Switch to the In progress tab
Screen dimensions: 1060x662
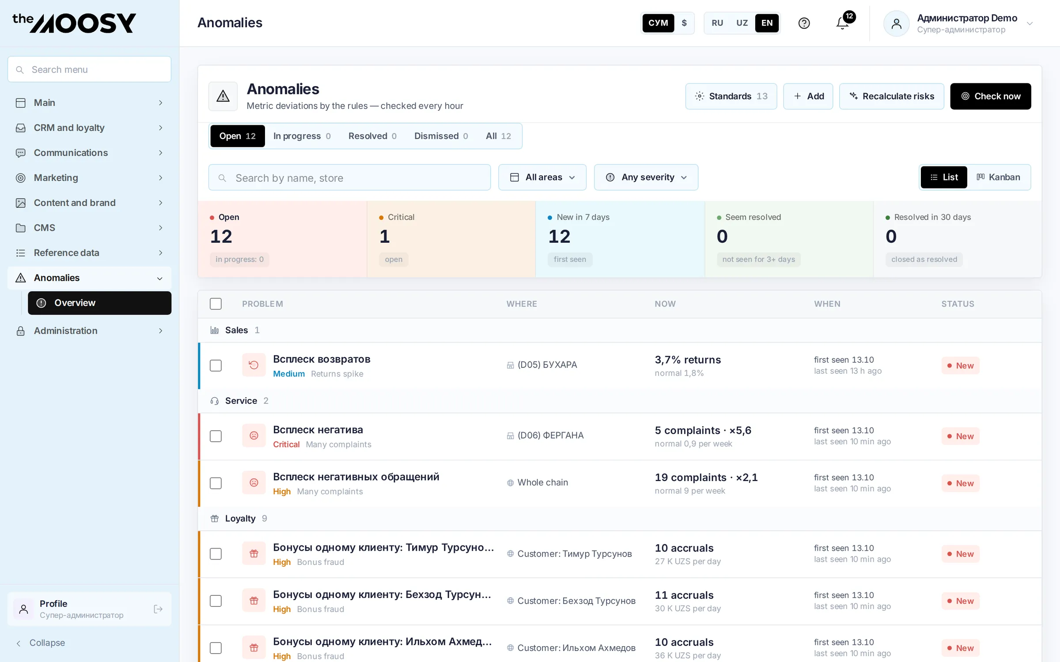302,136
